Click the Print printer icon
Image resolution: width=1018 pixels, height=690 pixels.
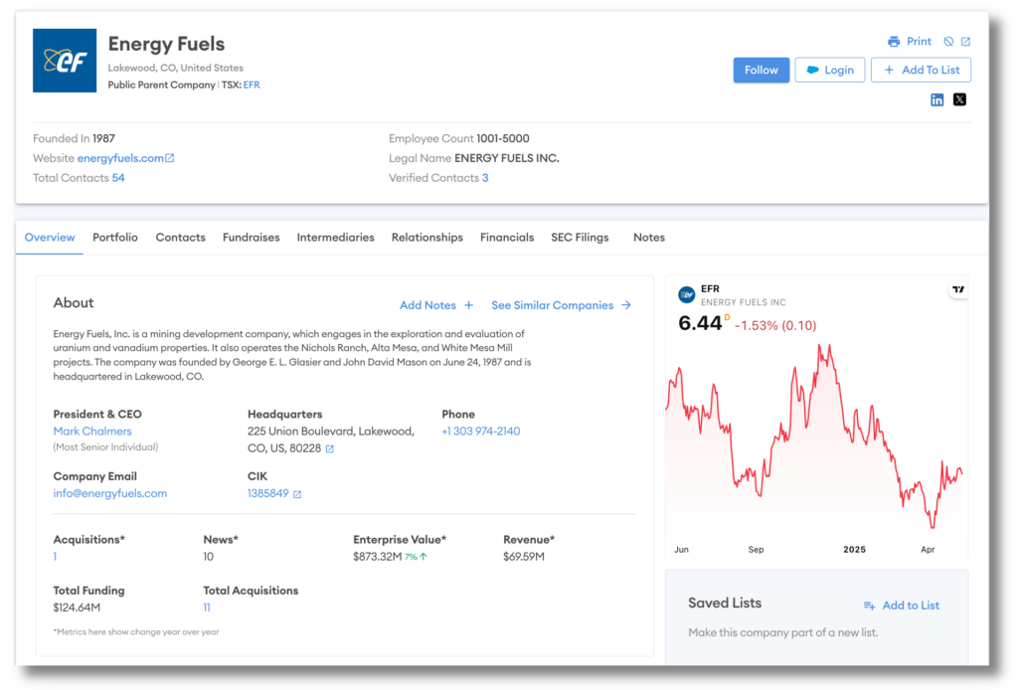coord(894,42)
